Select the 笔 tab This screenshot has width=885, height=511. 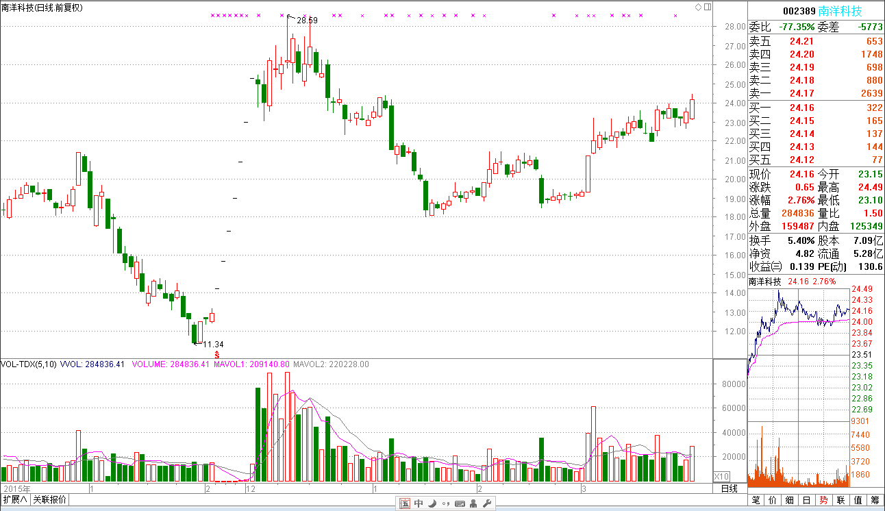click(756, 500)
